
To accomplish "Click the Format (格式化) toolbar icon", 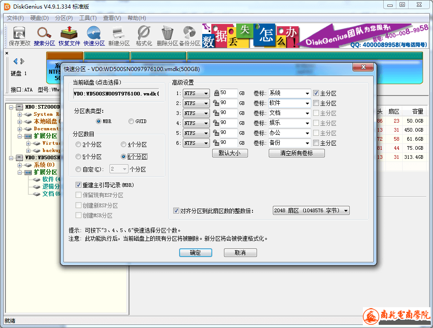I will (x=144, y=36).
